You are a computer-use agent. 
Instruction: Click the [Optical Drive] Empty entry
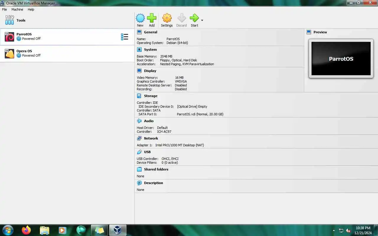tap(192, 106)
